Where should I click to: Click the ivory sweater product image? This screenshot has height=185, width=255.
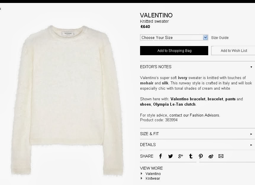(x=67, y=100)
